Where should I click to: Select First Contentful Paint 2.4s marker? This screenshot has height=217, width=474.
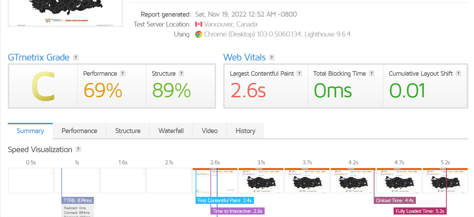click(x=225, y=200)
